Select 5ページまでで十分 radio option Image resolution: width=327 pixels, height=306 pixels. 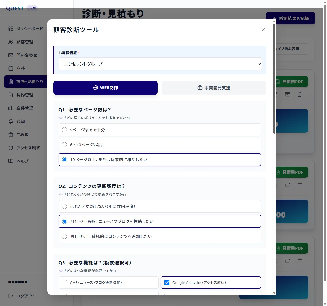pyautogui.click(x=160, y=130)
